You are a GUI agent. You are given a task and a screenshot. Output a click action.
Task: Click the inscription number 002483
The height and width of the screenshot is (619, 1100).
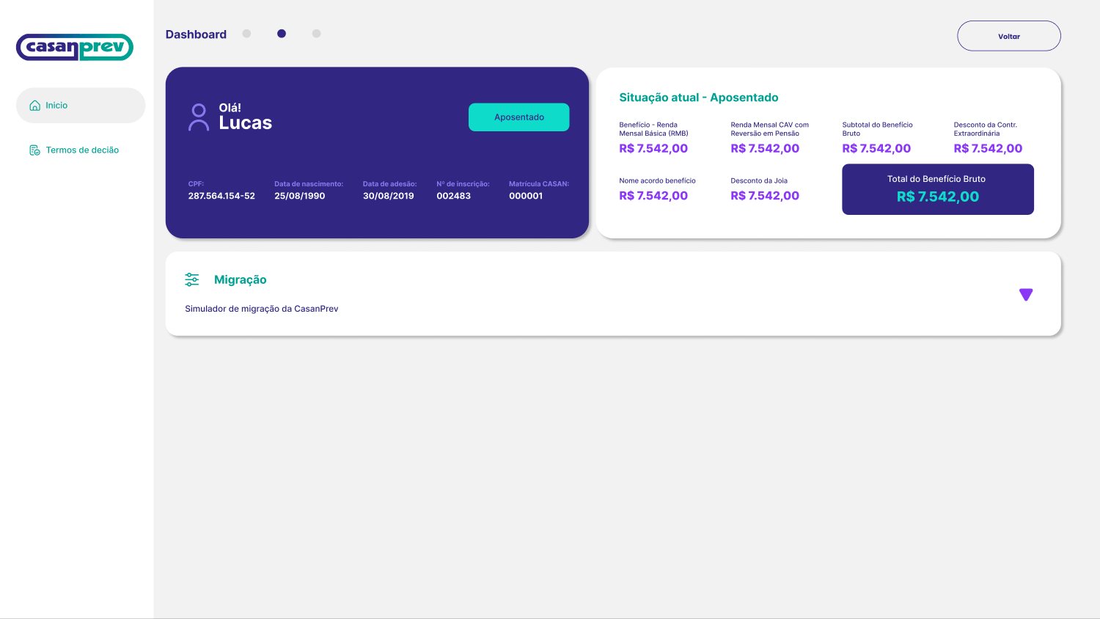tap(454, 196)
